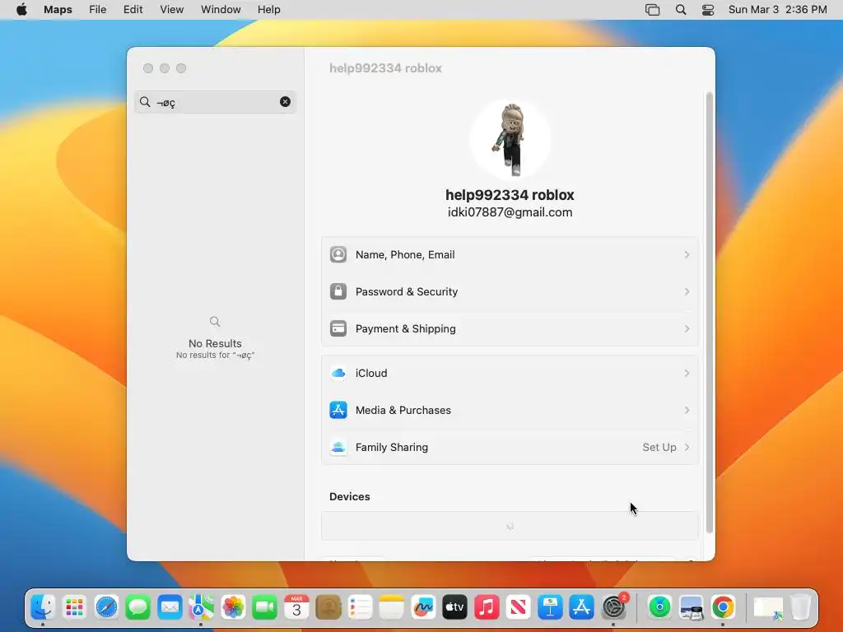The image size is (843, 632).
Task: Open Spotlight search in menu bar
Action: coord(681,10)
